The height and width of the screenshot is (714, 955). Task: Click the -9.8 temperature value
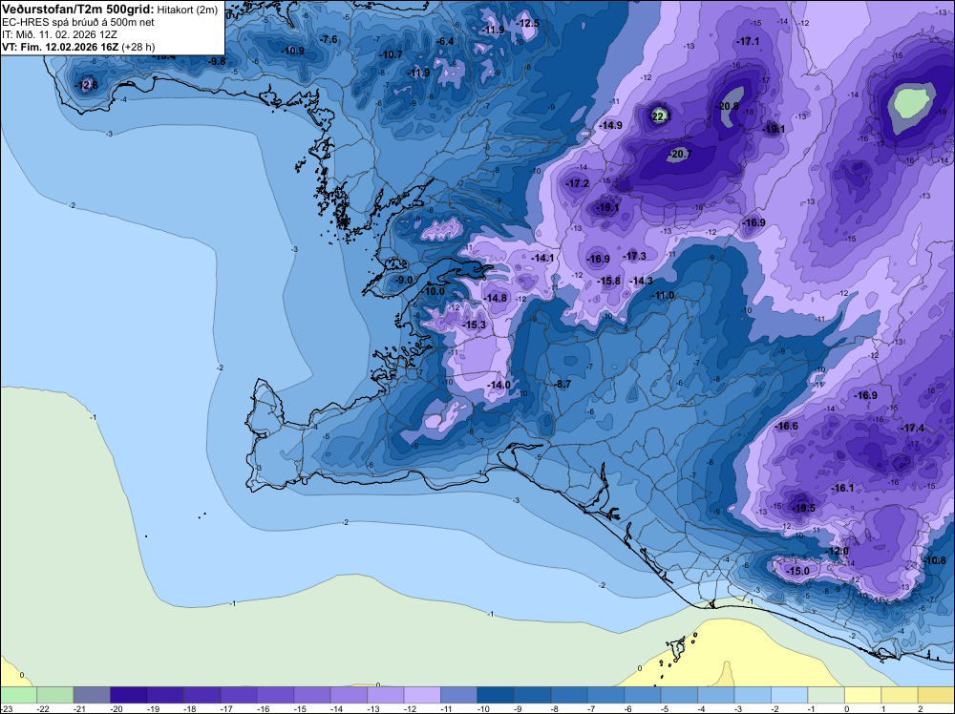point(217,61)
